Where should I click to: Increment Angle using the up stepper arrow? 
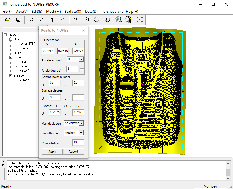[x=82, y=67]
